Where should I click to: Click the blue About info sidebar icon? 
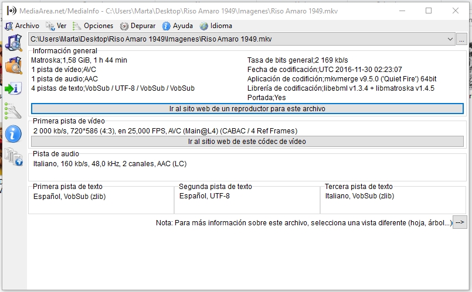tap(13, 133)
